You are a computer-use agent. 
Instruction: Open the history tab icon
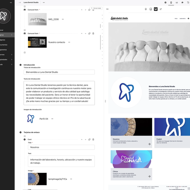click(188, 3)
